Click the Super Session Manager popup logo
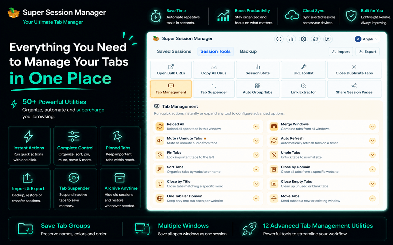The width and height of the screenshot is (393, 245). pyautogui.click(x=156, y=39)
